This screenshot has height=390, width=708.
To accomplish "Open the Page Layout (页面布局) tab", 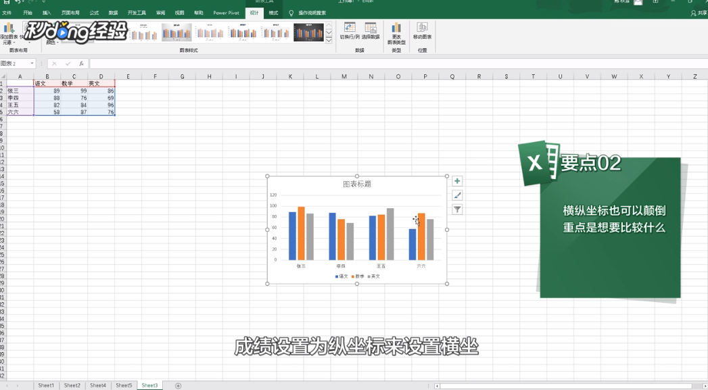I will click(70, 13).
